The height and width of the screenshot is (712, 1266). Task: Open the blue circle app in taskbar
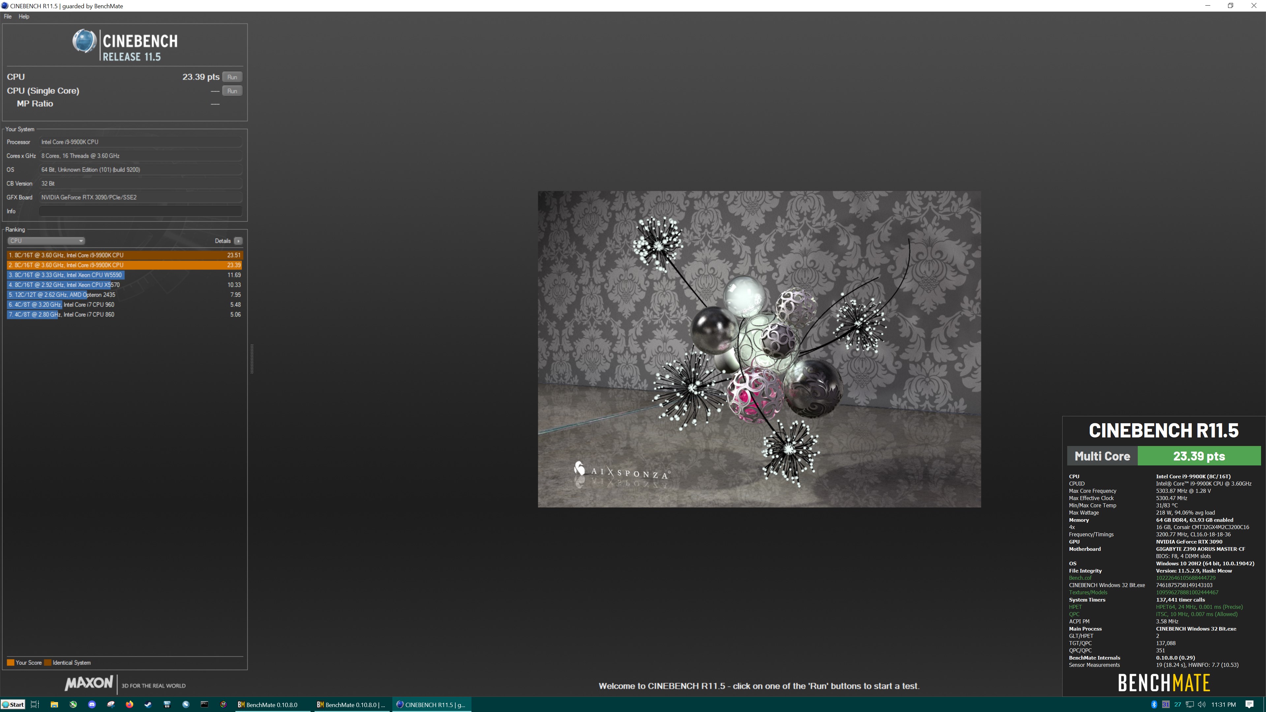tap(186, 704)
